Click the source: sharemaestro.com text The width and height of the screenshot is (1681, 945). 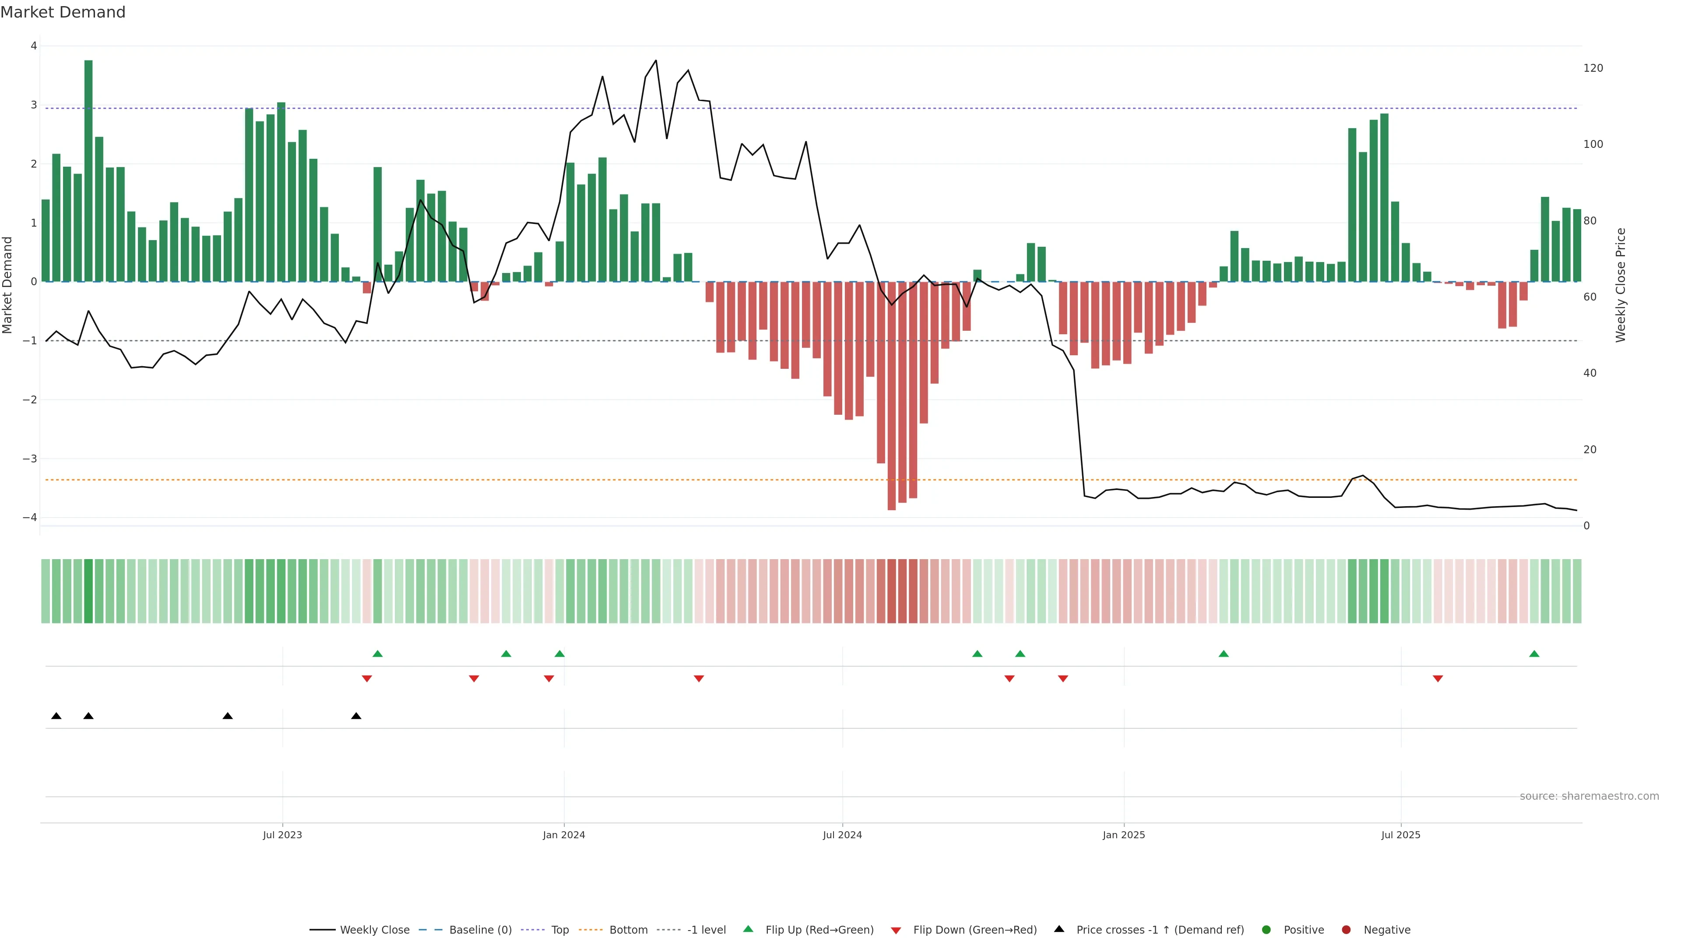point(1589,796)
